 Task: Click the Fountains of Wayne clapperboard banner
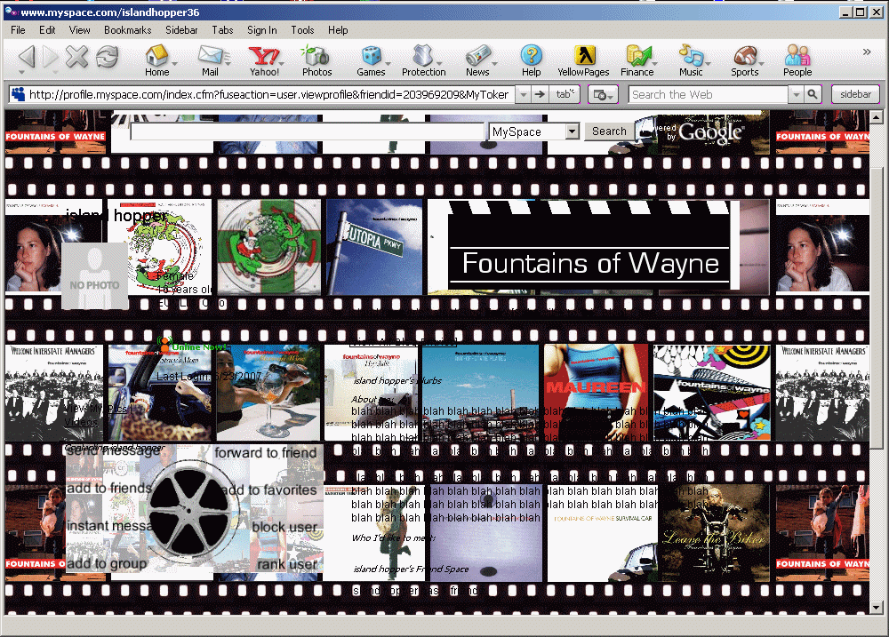pos(589,246)
